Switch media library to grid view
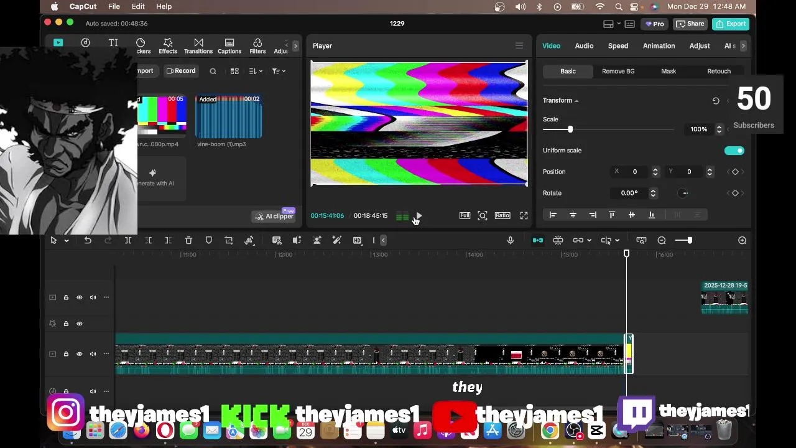 (234, 72)
